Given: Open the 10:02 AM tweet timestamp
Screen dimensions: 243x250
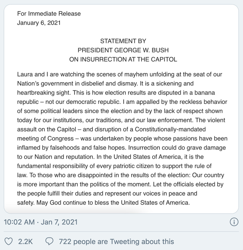Looking at the screenshot, I should (x=19, y=222).
